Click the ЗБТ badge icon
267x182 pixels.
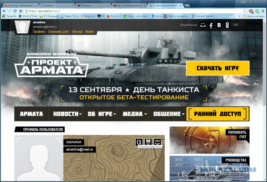pyautogui.click(x=157, y=142)
